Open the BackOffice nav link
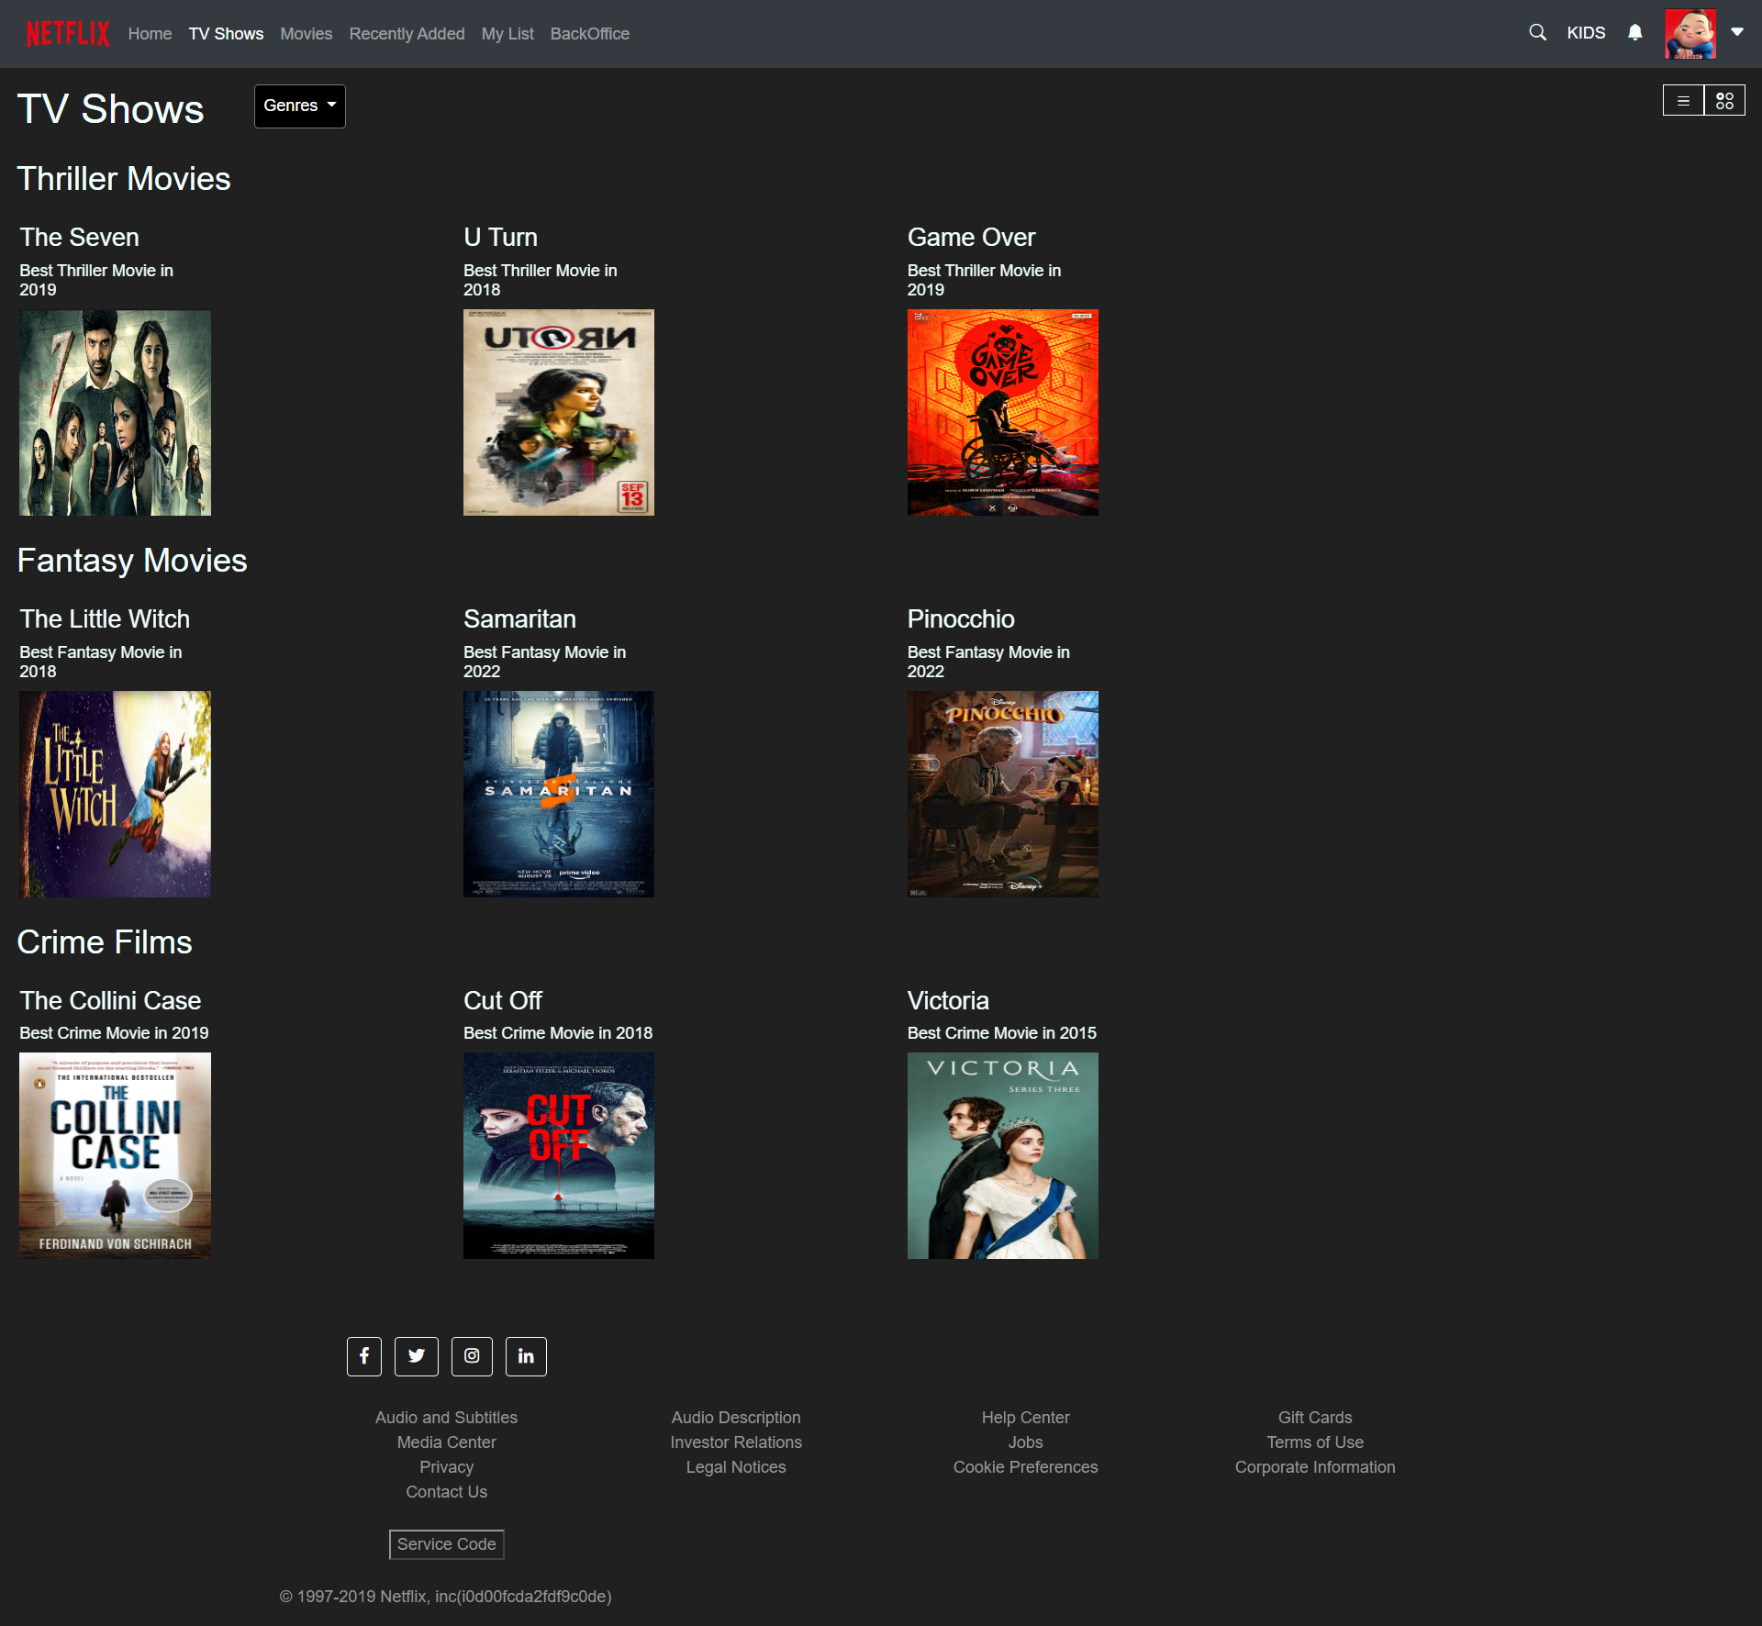 tap(590, 34)
